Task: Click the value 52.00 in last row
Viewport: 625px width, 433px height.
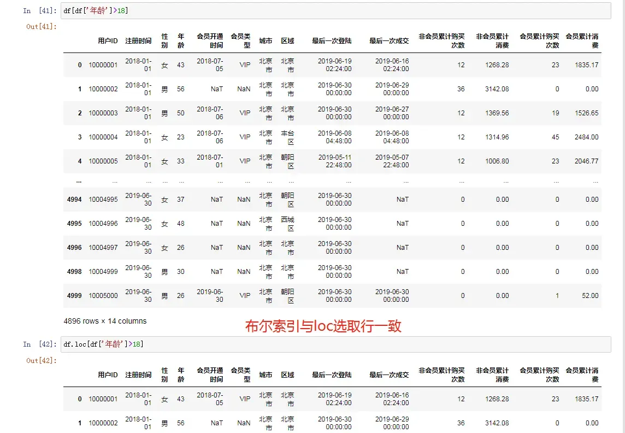Action: pos(591,296)
